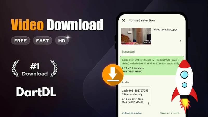This screenshot has width=208, height=117.
Task: Click the DartDL logo text
Action: [36, 92]
